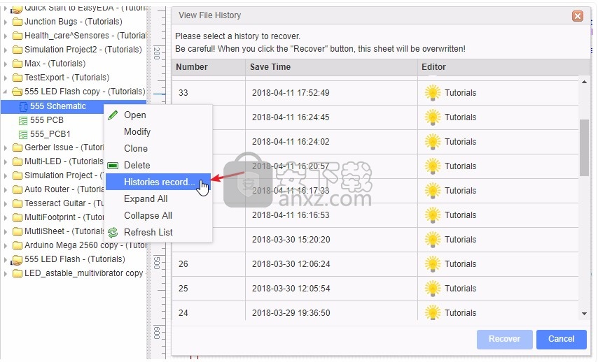Select Expand All in context menu
This screenshot has height=362, width=598.
[146, 199]
